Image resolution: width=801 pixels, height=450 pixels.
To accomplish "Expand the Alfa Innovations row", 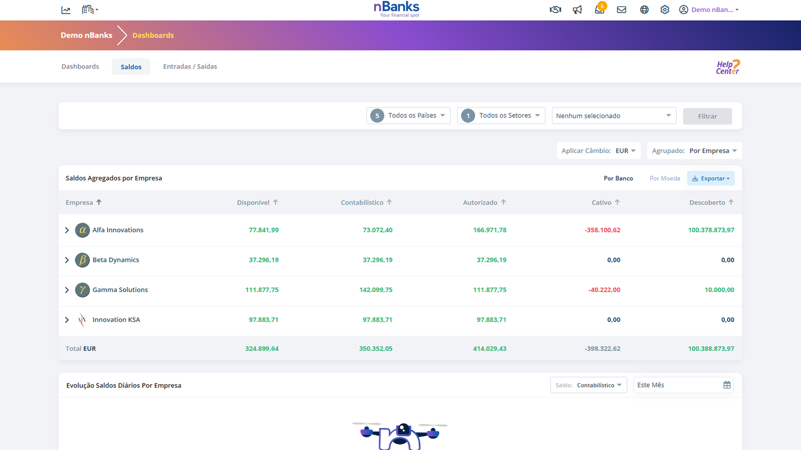I will (67, 230).
